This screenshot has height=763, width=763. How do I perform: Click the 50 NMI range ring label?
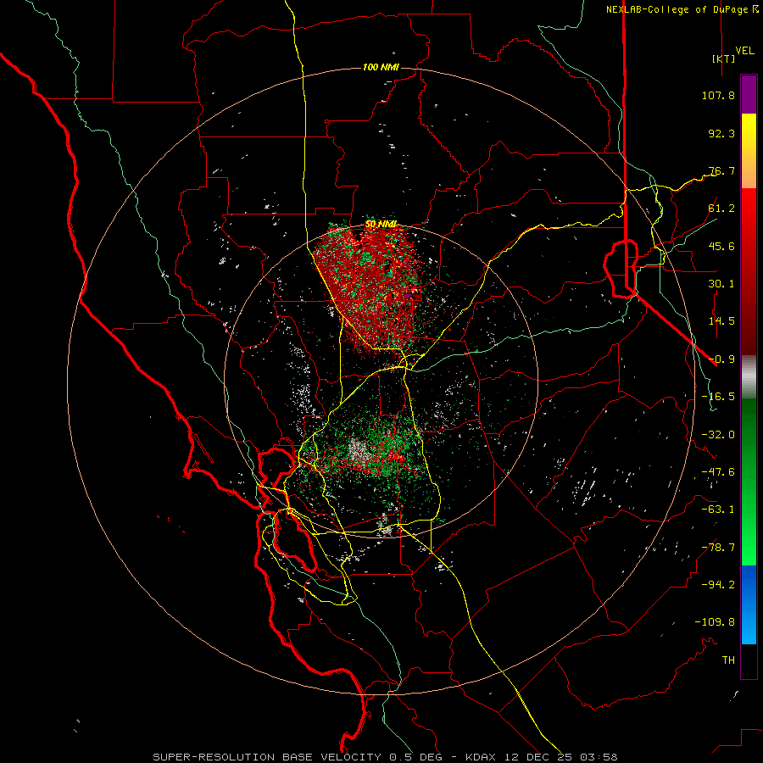381,225
